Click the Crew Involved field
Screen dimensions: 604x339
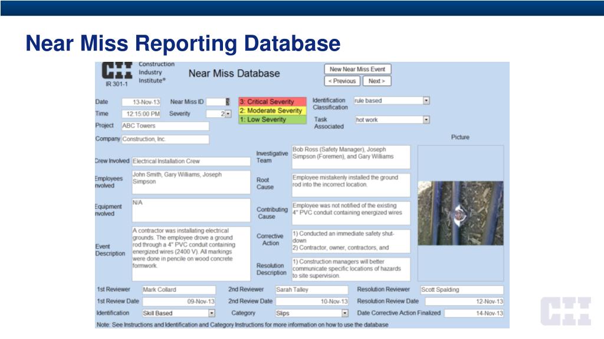(x=191, y=161)
